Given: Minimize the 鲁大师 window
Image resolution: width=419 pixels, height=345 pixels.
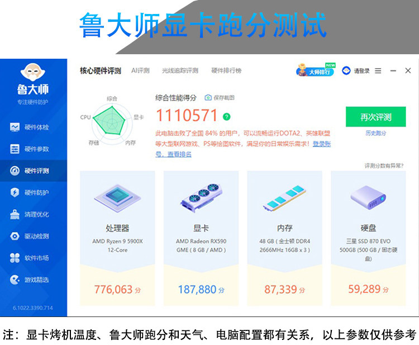Looking at the screenshot, I should click(393, 71).
